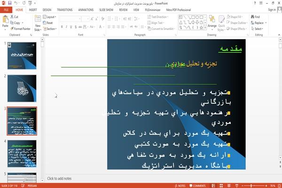Viewport: 282px width, 188px height.
Task: Switch to the TRANSITIONS tab
Action: (65, 10)
